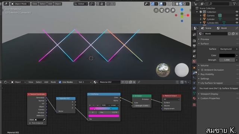Enable the Ambient Occlusion checkbox

click(202, 70)
